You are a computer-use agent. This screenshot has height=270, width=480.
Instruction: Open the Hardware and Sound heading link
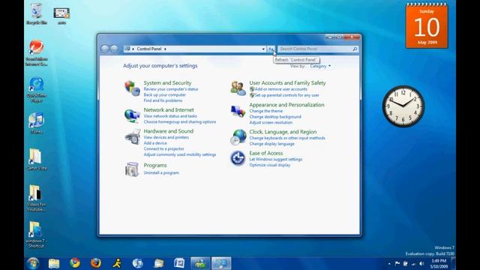[168, 131]
